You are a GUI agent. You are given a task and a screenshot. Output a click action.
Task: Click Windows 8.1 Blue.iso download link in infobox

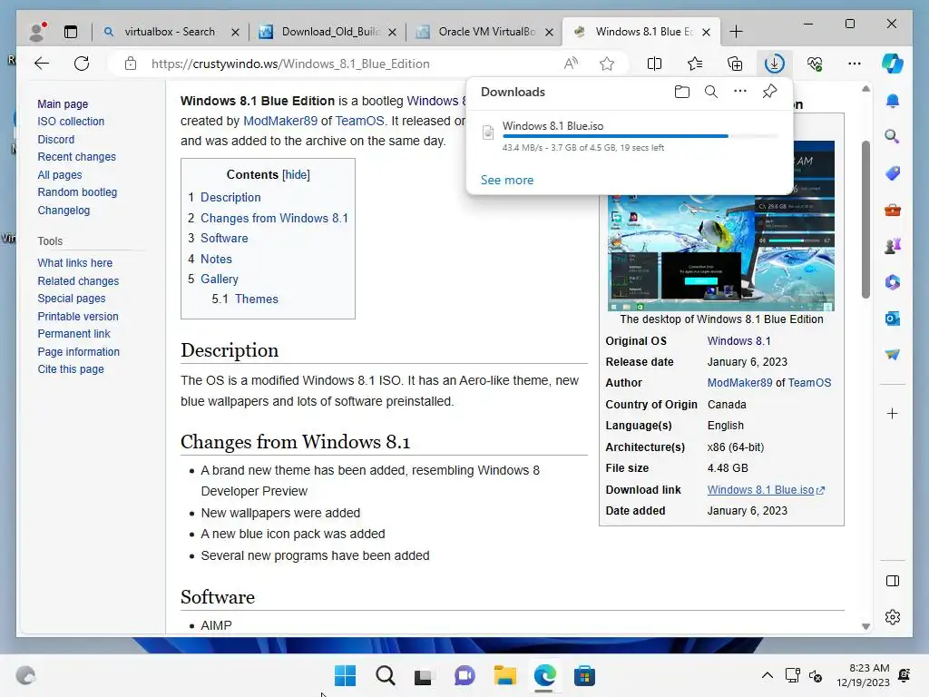pos(761,489)
